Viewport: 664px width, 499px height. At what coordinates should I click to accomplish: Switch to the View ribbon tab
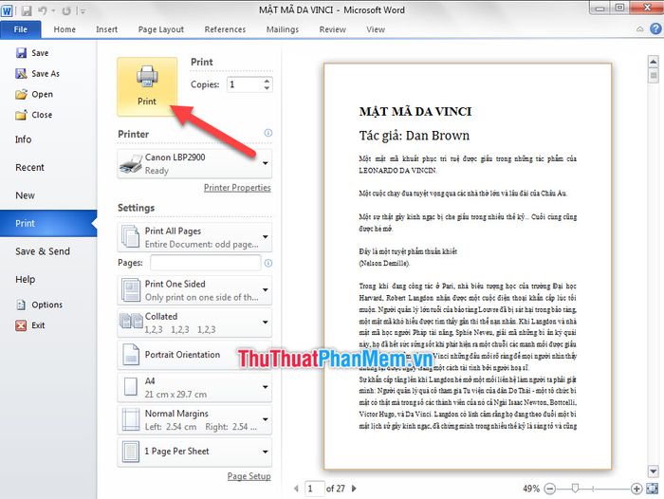(376, 29)
